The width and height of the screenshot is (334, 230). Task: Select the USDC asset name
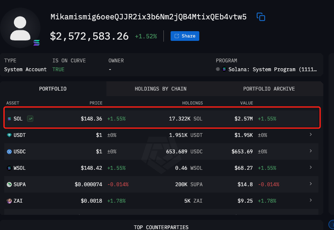pyautogui.click(x=19, y=152)
